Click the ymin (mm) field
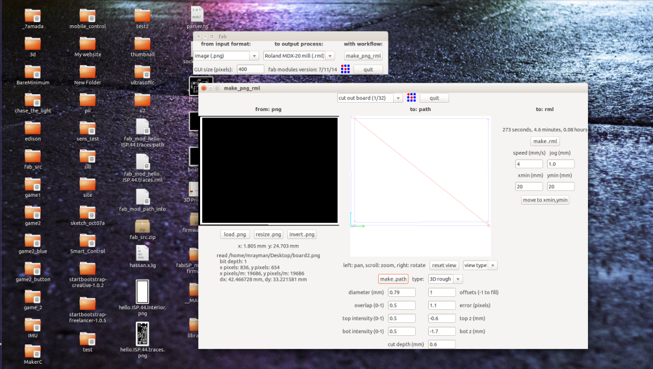Viewport: 653px width, 369px height. pyautogui.click(x=561, y=186)
